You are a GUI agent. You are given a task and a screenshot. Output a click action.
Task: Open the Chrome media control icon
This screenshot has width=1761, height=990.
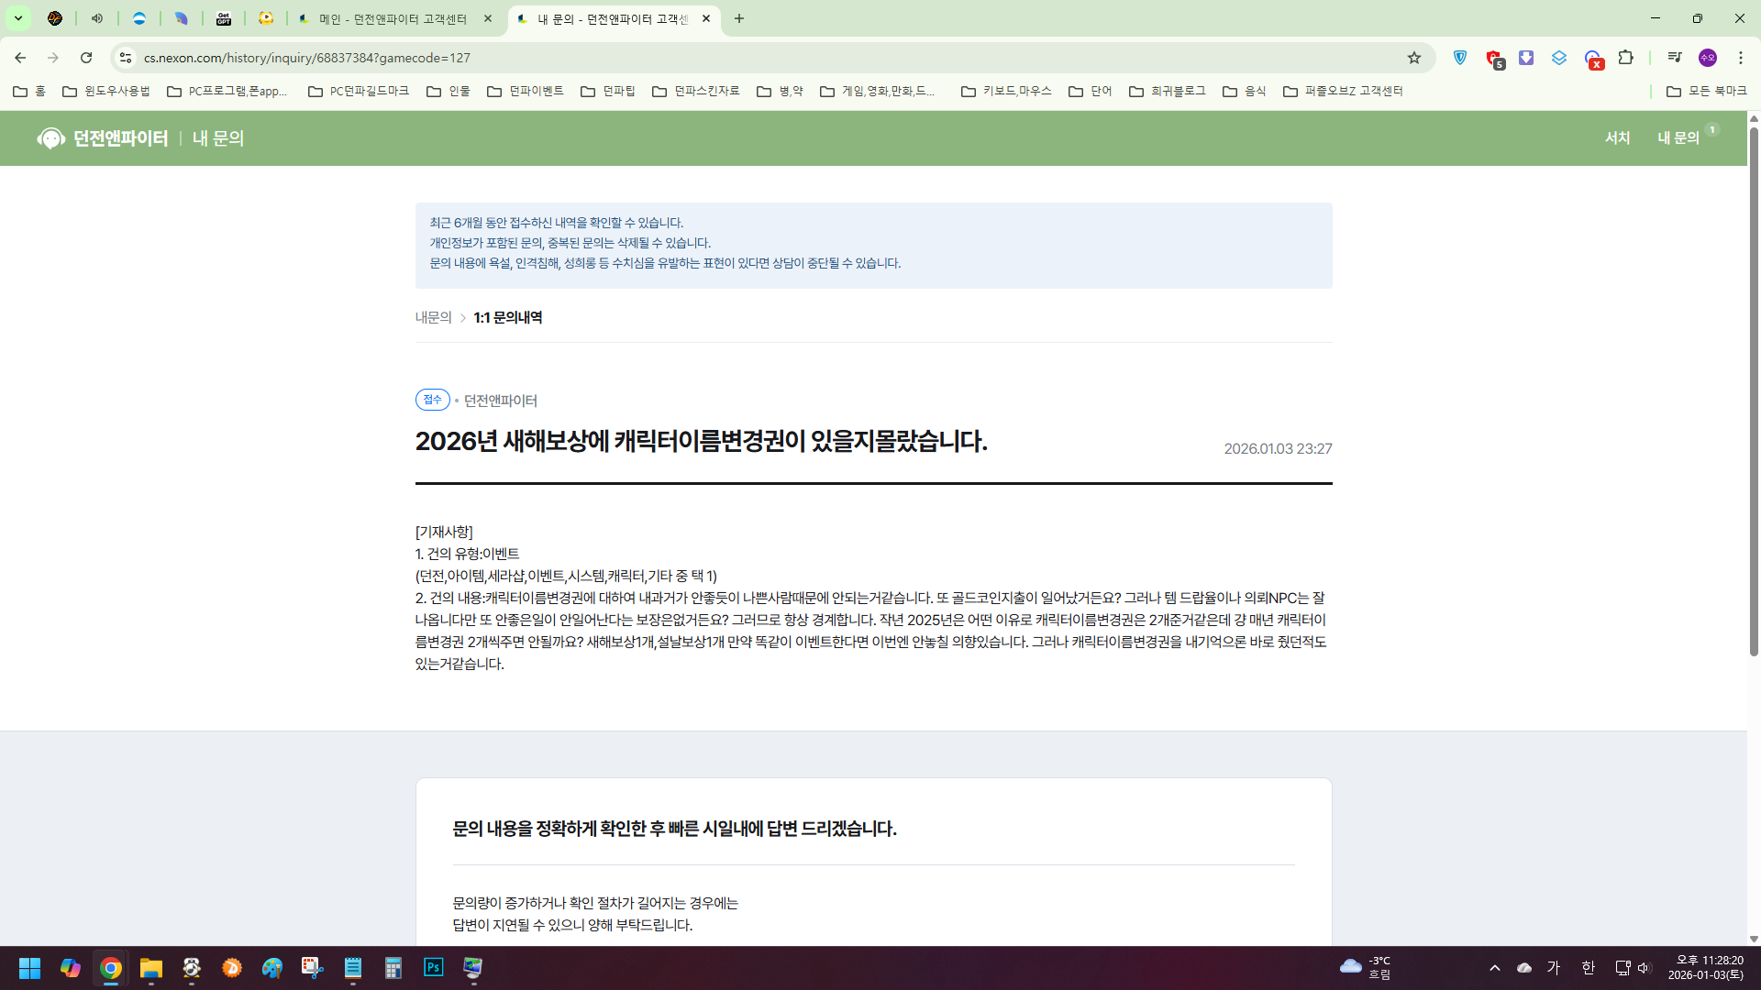coord(1674,58)
